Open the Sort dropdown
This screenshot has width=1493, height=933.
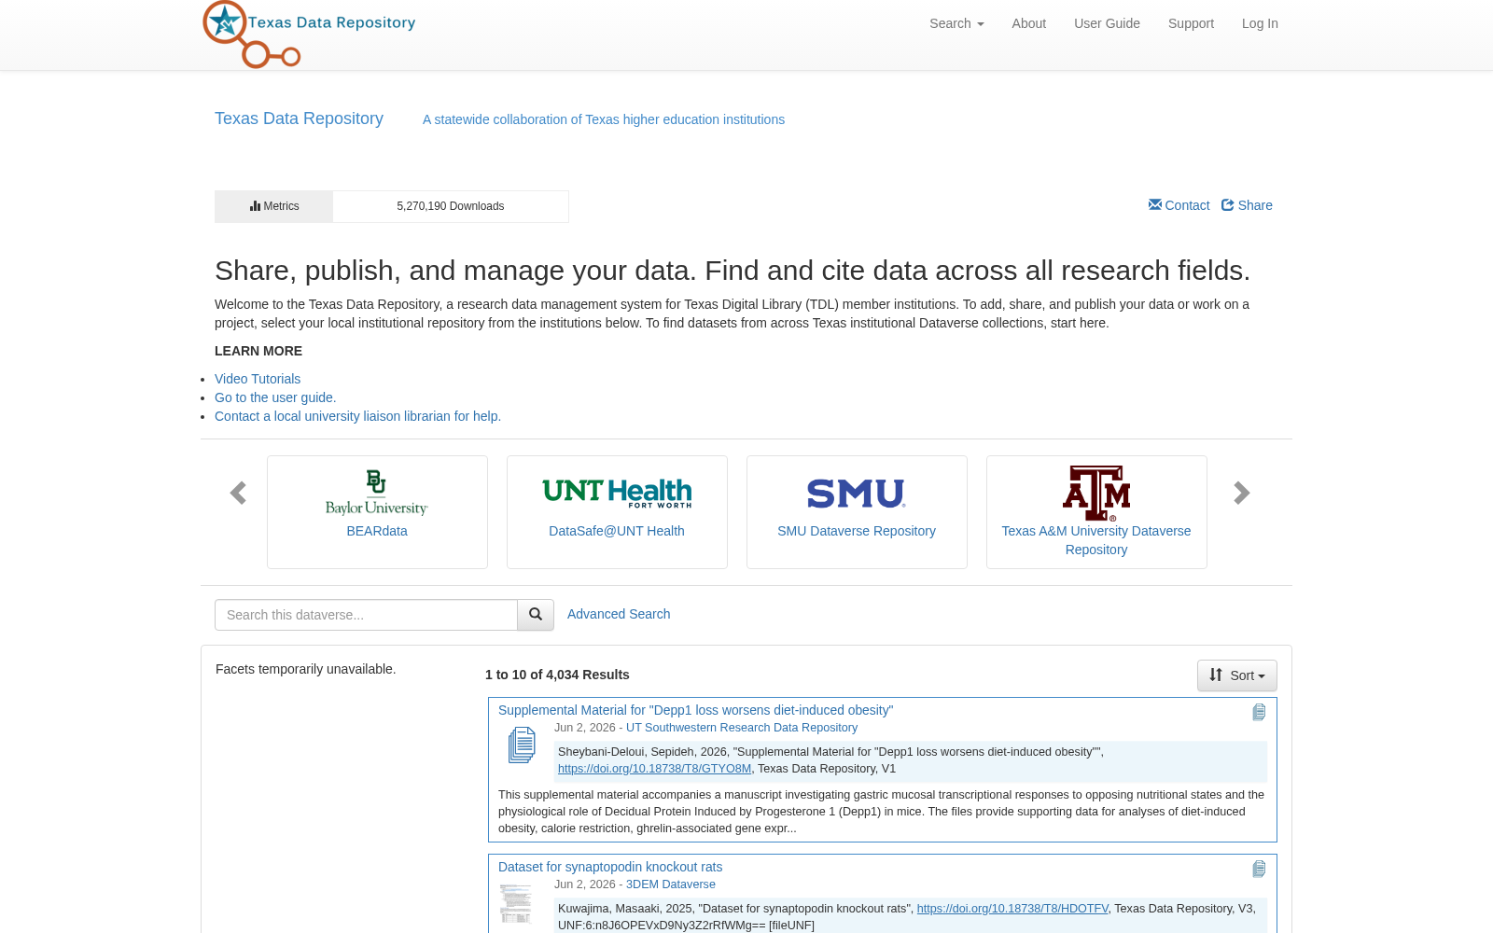[x=1237, y=675]
